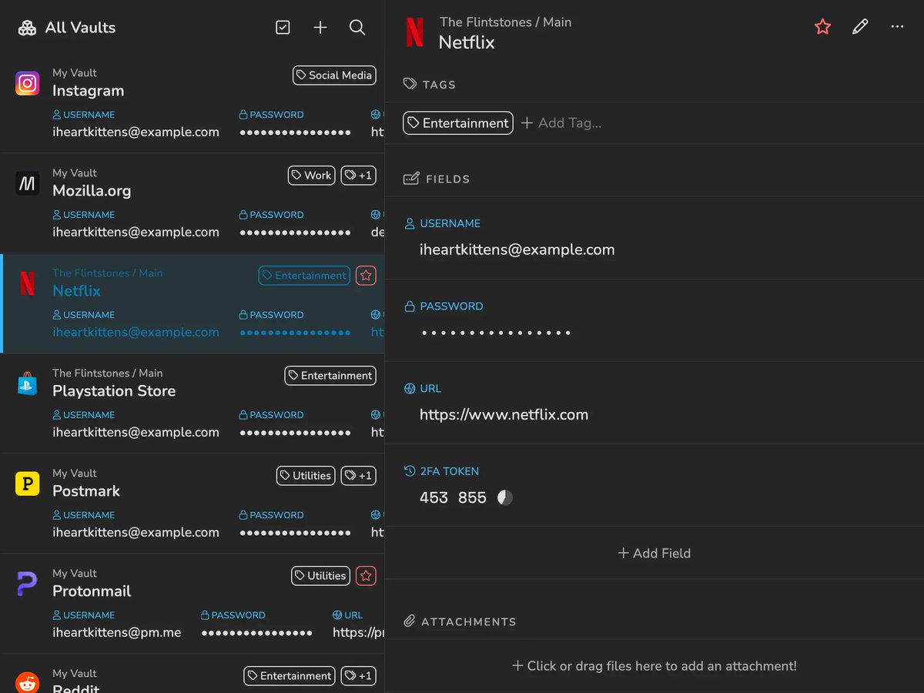The height and width of the screenshot is (693, 924).
Task: Open the https://www.netflix.com URL
Action: point(504,414)
